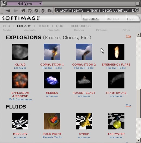The image size is (141, 143).
Task: Click the SOFTIMAGE logo
Action: coord(21,18)
